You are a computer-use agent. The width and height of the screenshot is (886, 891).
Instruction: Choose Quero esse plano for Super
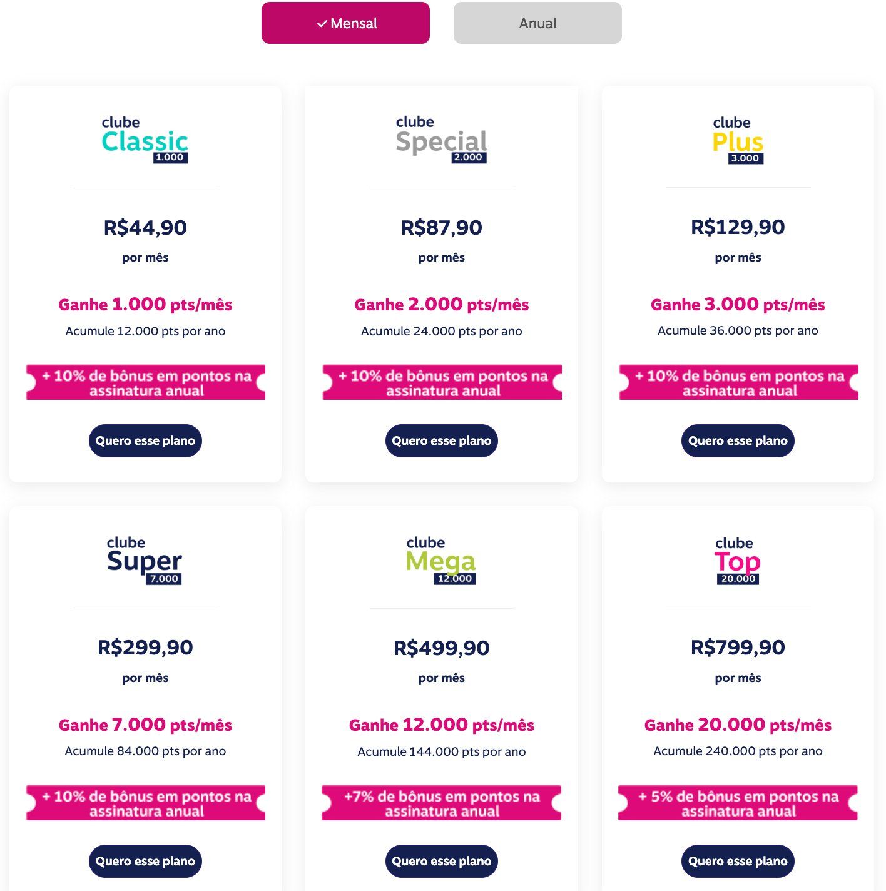[145, 861]
